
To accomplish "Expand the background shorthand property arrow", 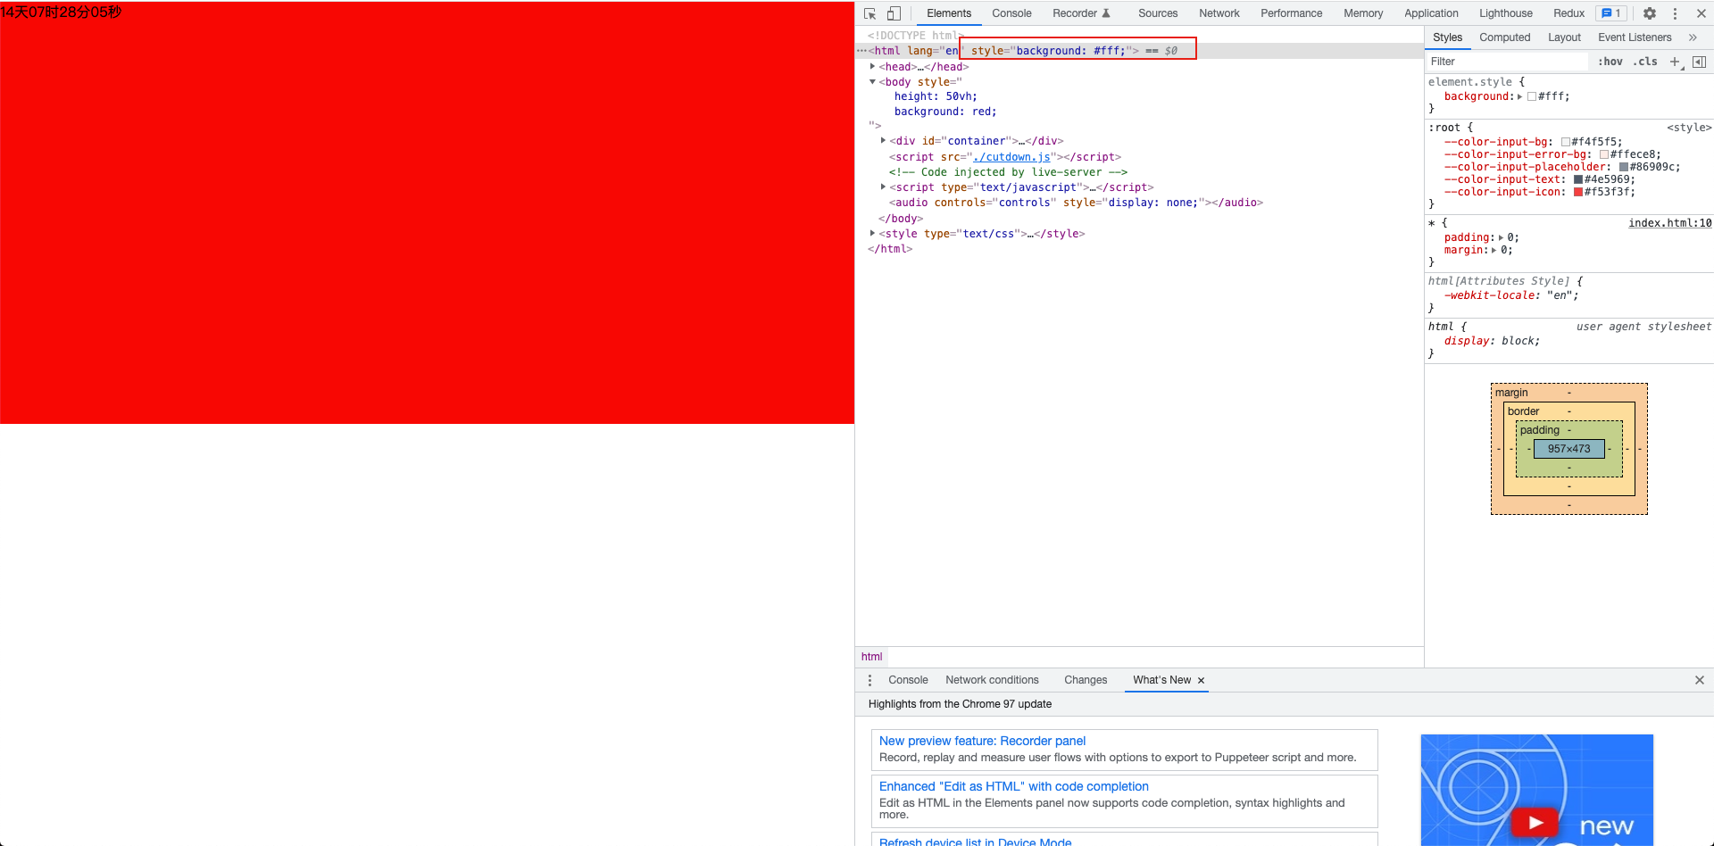I will (x=1519, y=96).
